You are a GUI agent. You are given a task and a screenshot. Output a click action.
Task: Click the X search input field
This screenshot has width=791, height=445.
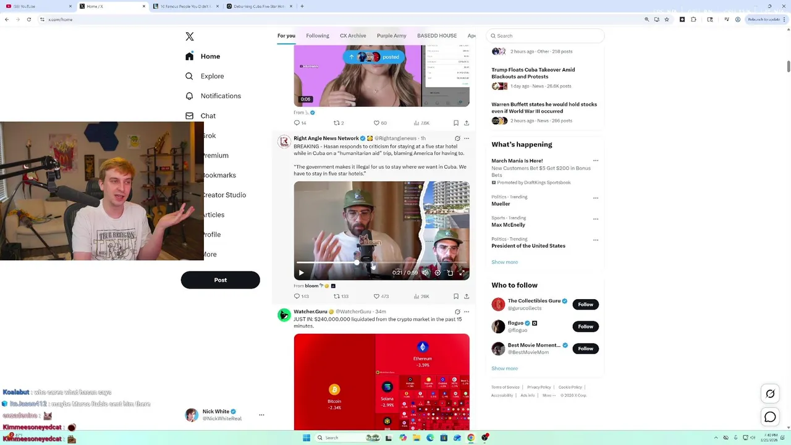(545, 36)
